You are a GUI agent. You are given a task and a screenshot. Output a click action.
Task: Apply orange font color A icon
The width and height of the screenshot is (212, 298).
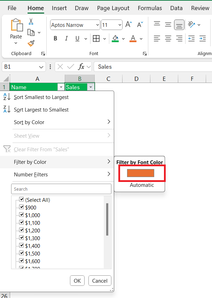(133, 39)
